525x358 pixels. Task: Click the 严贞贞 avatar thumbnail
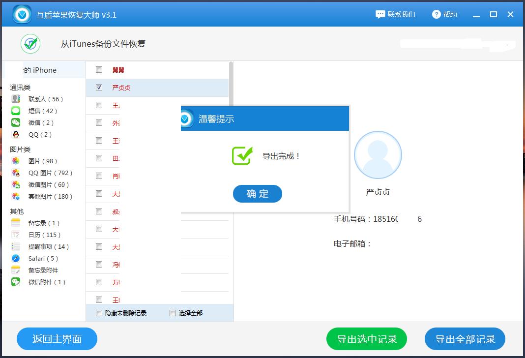tap(378, 154)
